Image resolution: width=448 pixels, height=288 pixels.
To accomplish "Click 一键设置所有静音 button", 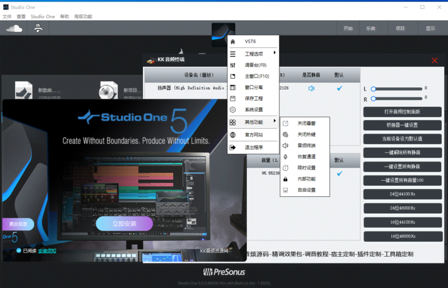I will pyautogui.click(x=402, y=167).
